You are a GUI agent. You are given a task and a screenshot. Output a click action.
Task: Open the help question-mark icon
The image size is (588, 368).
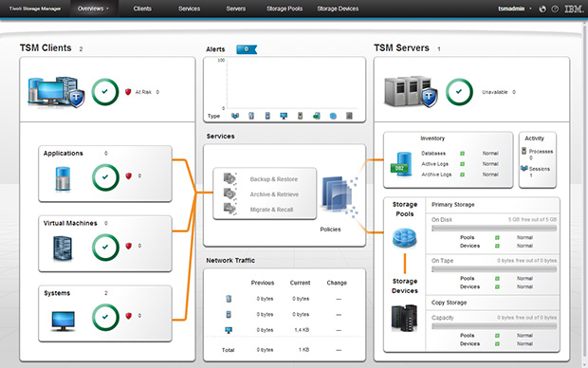555,9
